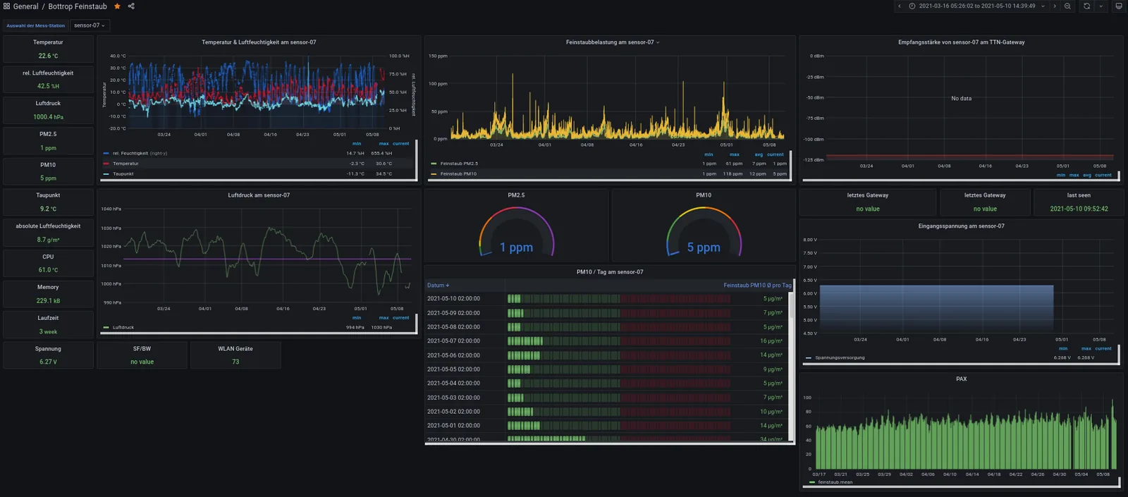
Task: Cycle view mode with monitor icon
Action: click(x=1118, y=6)
